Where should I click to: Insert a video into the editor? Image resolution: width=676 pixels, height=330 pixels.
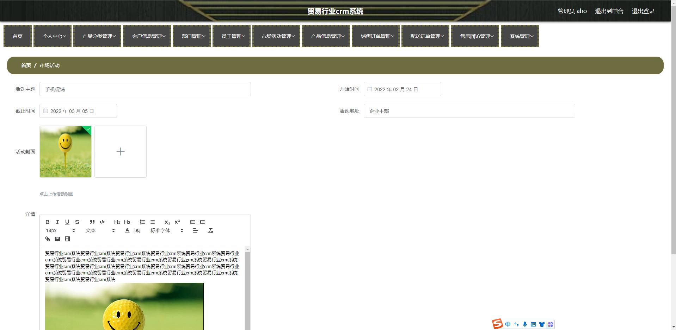(67, 239)
